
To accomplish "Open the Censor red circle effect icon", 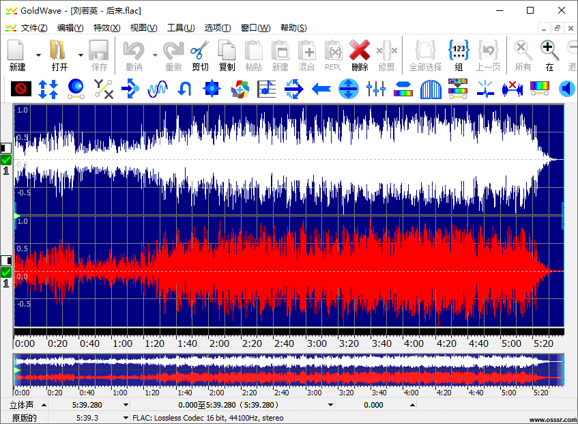I will pos(21,89).
